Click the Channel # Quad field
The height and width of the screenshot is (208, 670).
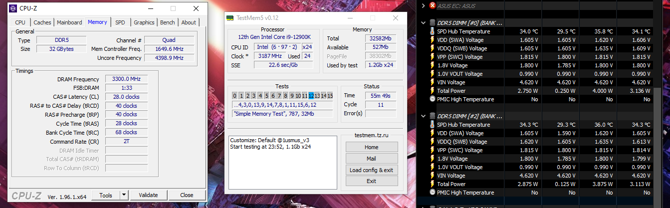[169, 40]
